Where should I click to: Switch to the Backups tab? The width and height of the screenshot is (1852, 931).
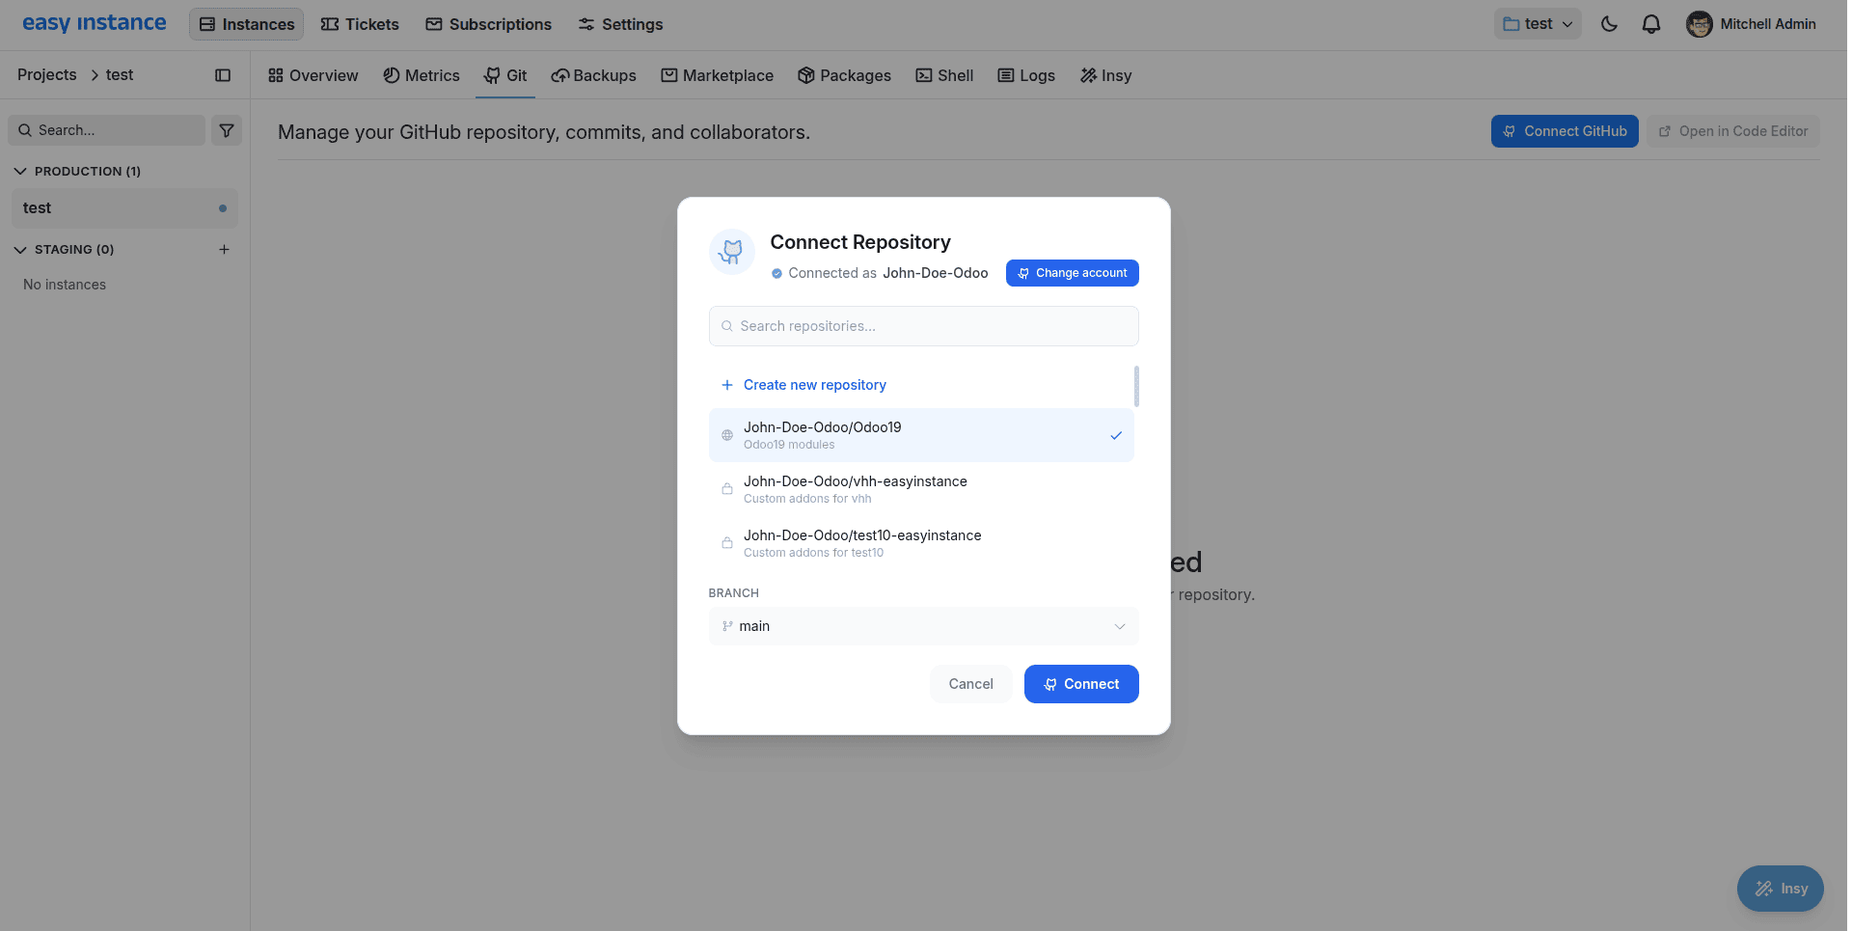click(x=593, y=75)
